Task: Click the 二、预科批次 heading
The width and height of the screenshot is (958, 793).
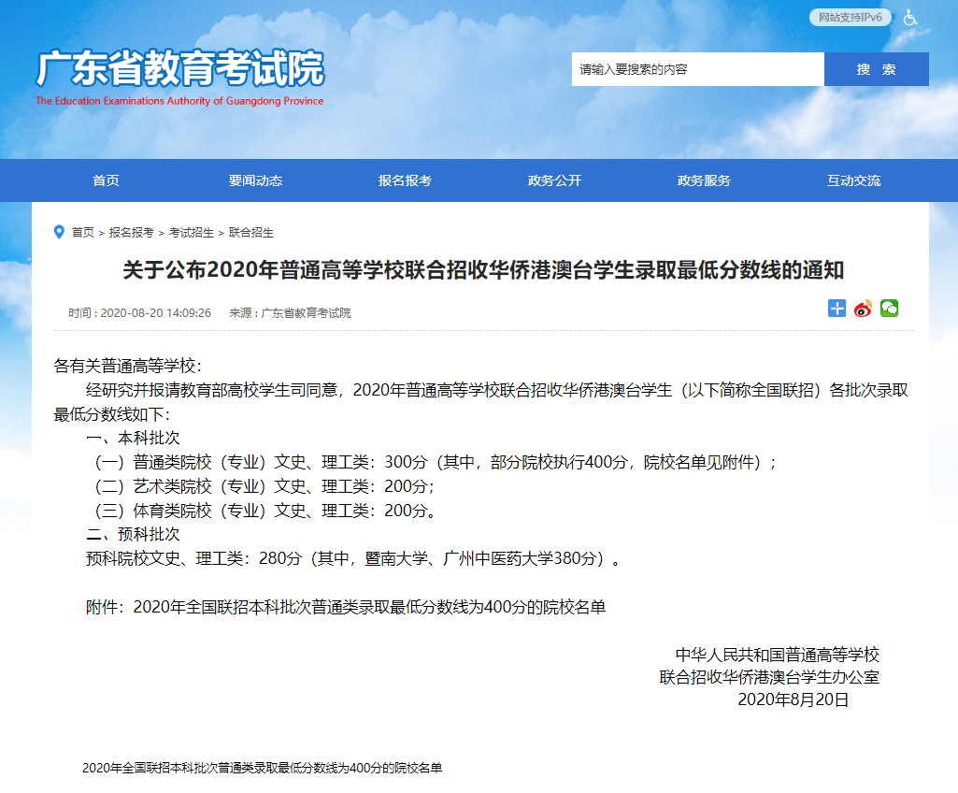Action: pos(133,534)
